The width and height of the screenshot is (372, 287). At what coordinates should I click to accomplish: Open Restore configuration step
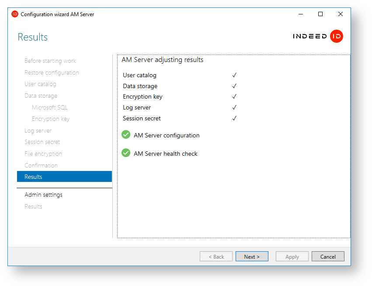[x=52, y=72]
